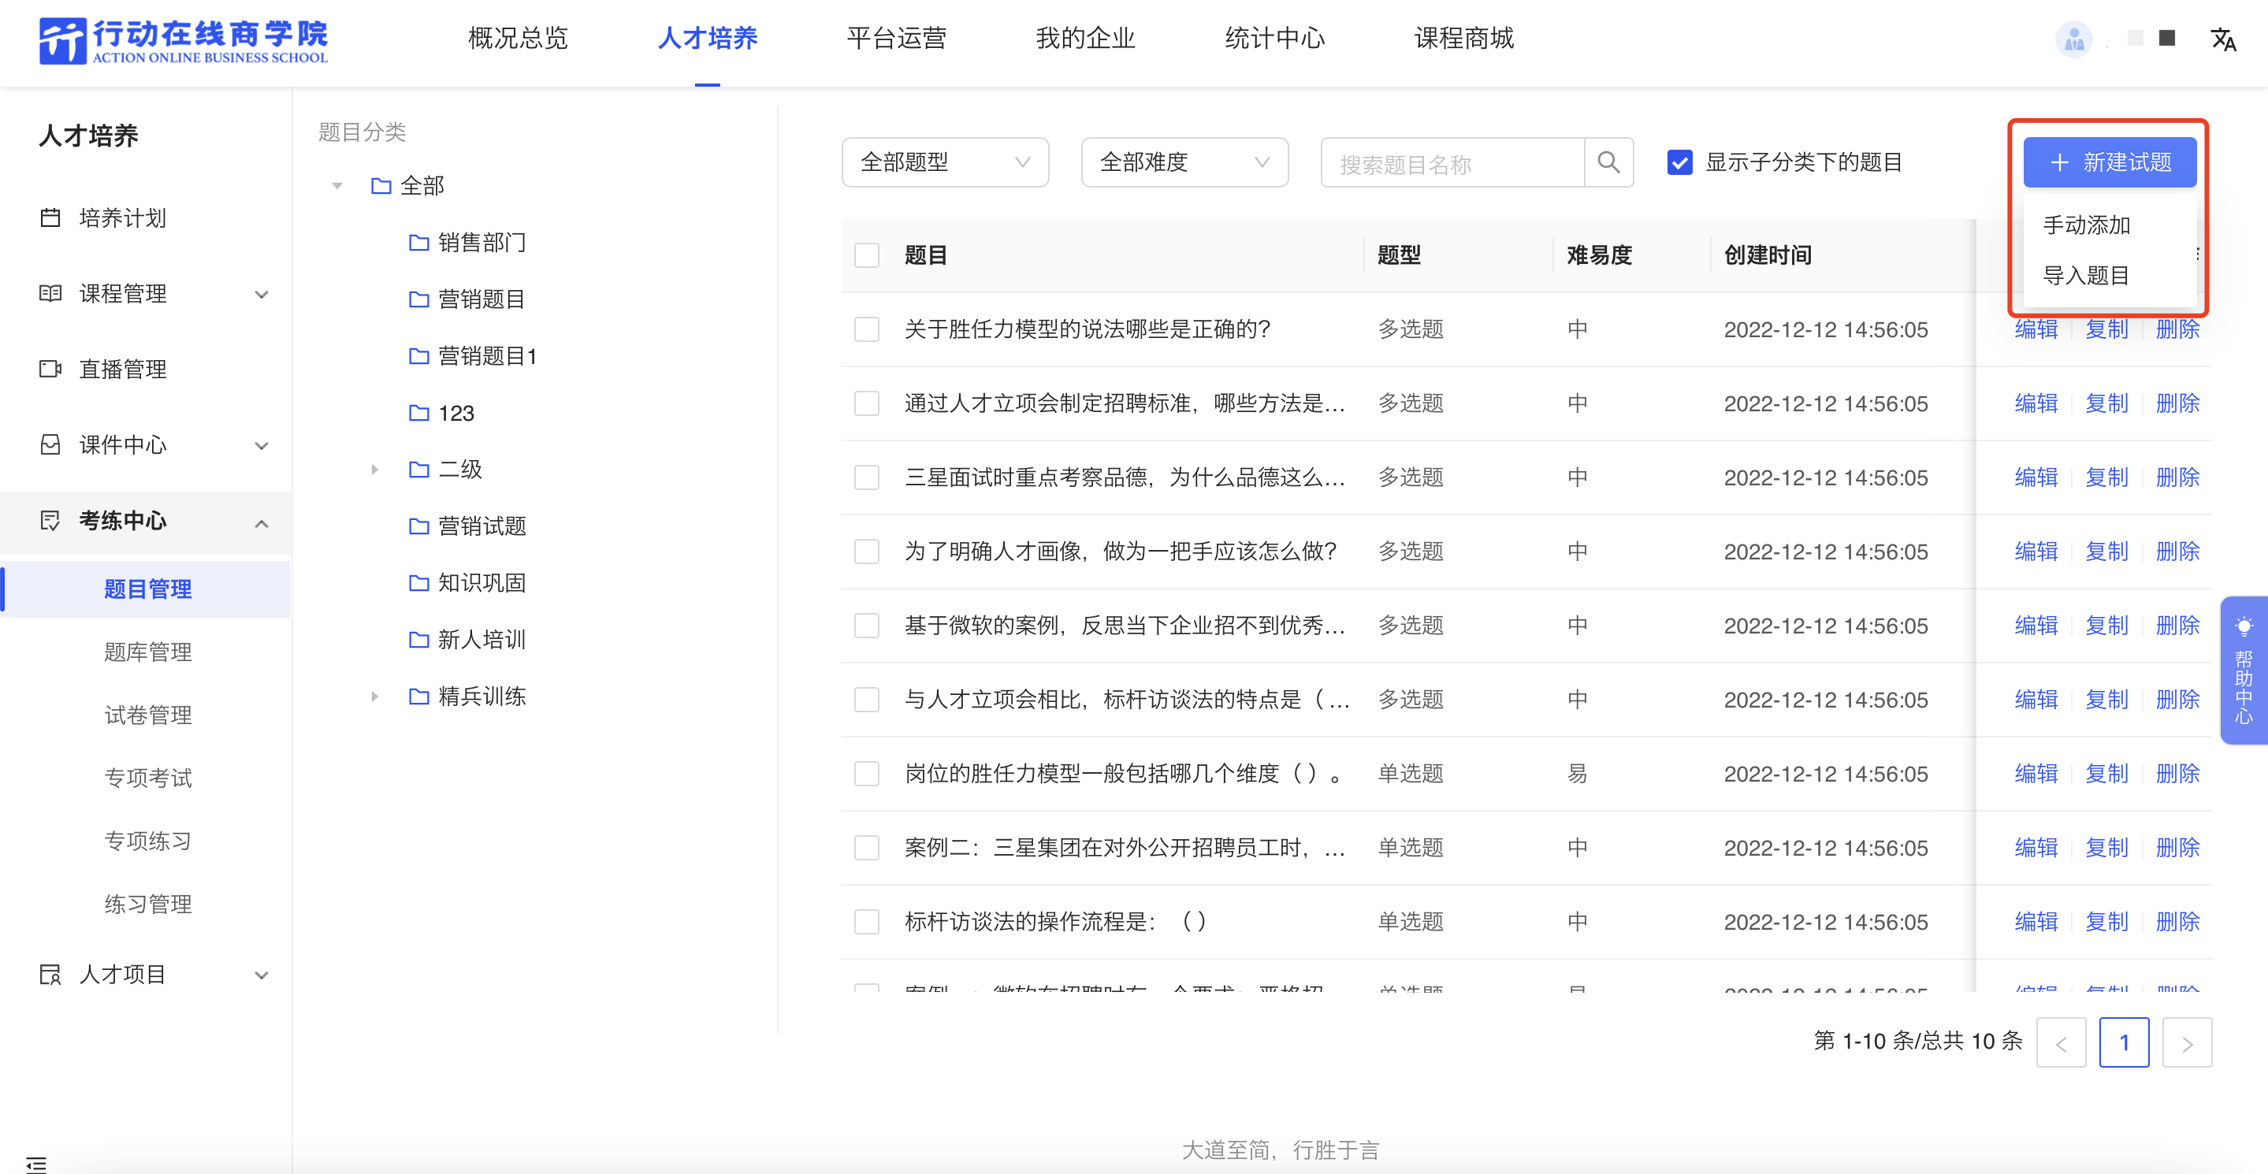Check the row 与人才立项会相比
This screenshot has height=1174, width=2268.
tap(867, 700)
